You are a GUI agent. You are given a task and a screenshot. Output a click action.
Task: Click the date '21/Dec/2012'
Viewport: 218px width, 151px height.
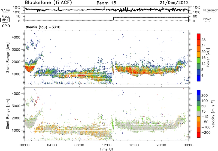pyautogui.click(x=174, y=3)
